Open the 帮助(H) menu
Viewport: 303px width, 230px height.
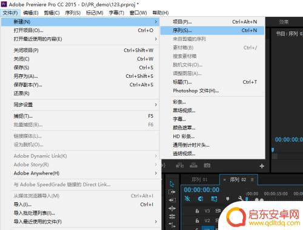161,13
